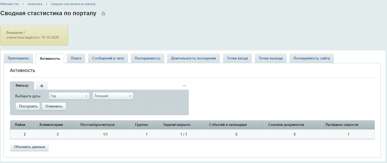Open the Посещаемость tab
The image size is (387, 163).
click(147, 58)
